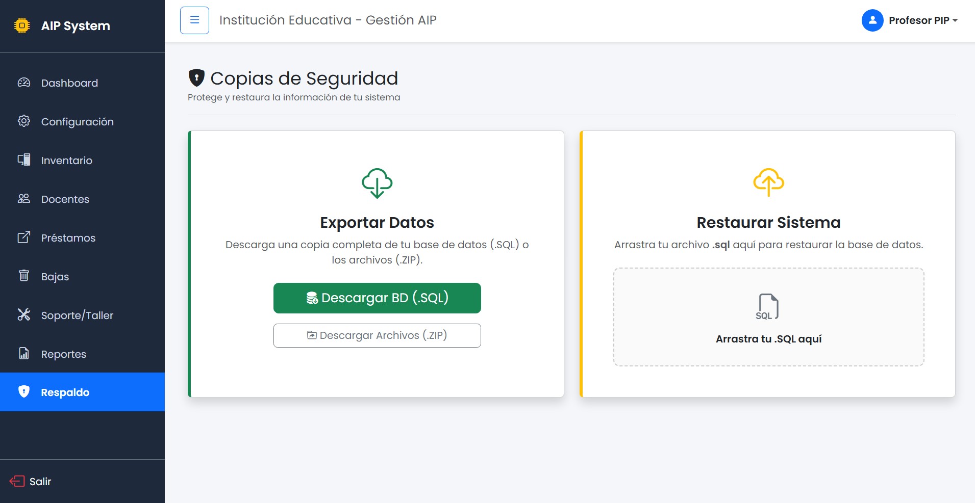
Task: Click the Bajas trash icon
Action: [x=23, y=276]
